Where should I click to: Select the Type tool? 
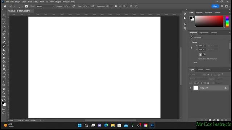(4, 77)
